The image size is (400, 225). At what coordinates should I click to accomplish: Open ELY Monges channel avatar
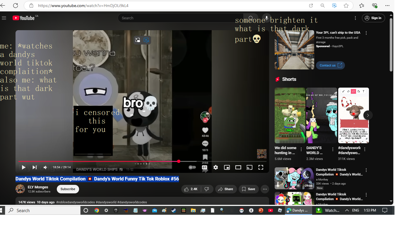pyautogui.click(x=20, y=189)
